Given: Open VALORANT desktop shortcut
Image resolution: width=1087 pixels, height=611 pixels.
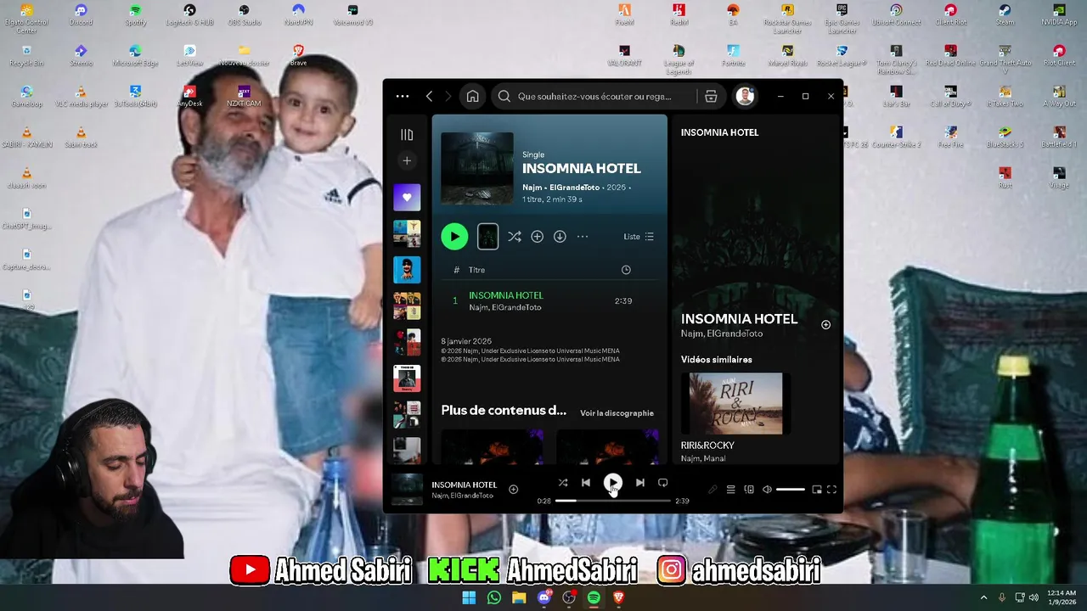Looking at the screenshot, I should pyautogui.click(x=624, y=56).
